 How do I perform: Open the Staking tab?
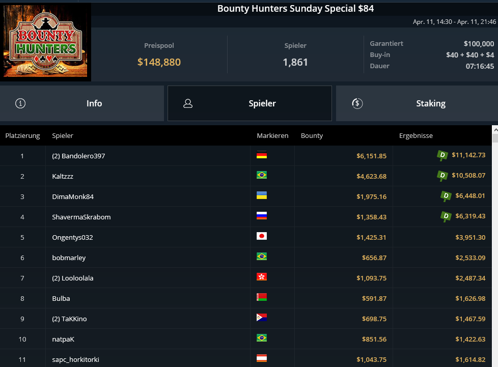point(417,103)
